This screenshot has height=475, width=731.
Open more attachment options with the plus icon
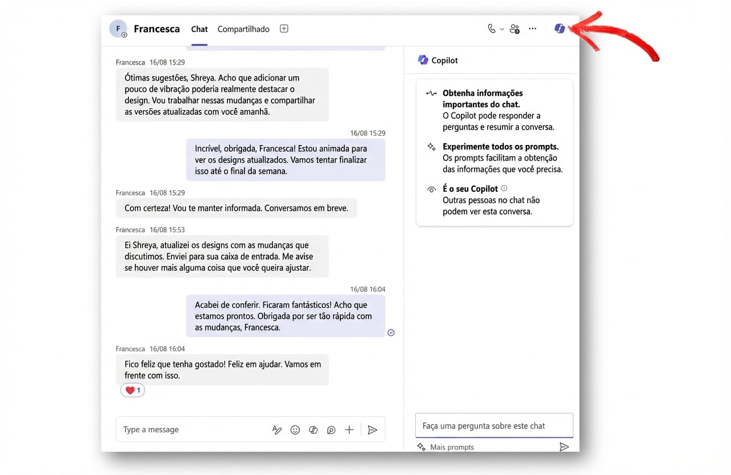click(349, 429)
